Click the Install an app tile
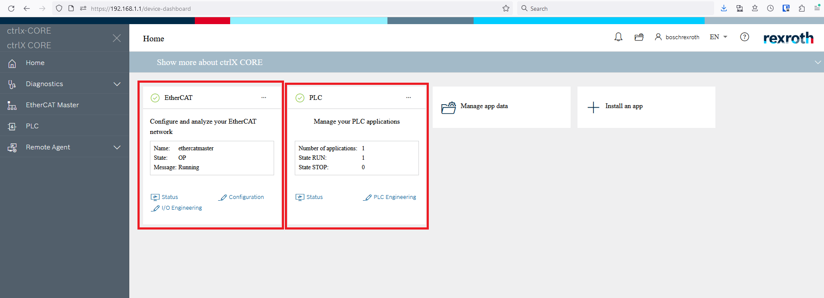Screen dimensions: 824x298 [x=646, y=107]
